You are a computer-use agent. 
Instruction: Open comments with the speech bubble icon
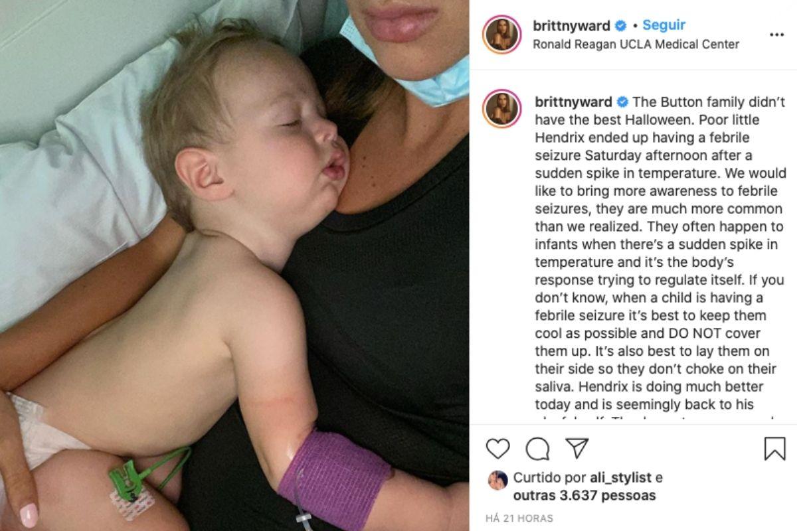coord(537,449)
